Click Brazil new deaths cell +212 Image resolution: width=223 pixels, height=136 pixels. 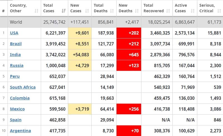(x=129, y=44)
